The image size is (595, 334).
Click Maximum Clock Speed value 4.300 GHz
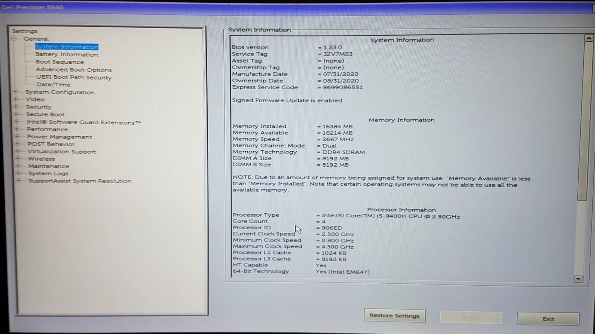[x=337, y=247]
